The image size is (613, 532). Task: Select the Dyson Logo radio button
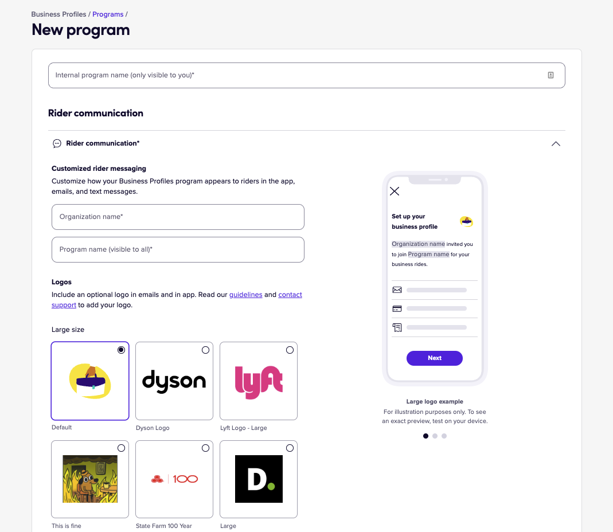(x=206, y=350)
